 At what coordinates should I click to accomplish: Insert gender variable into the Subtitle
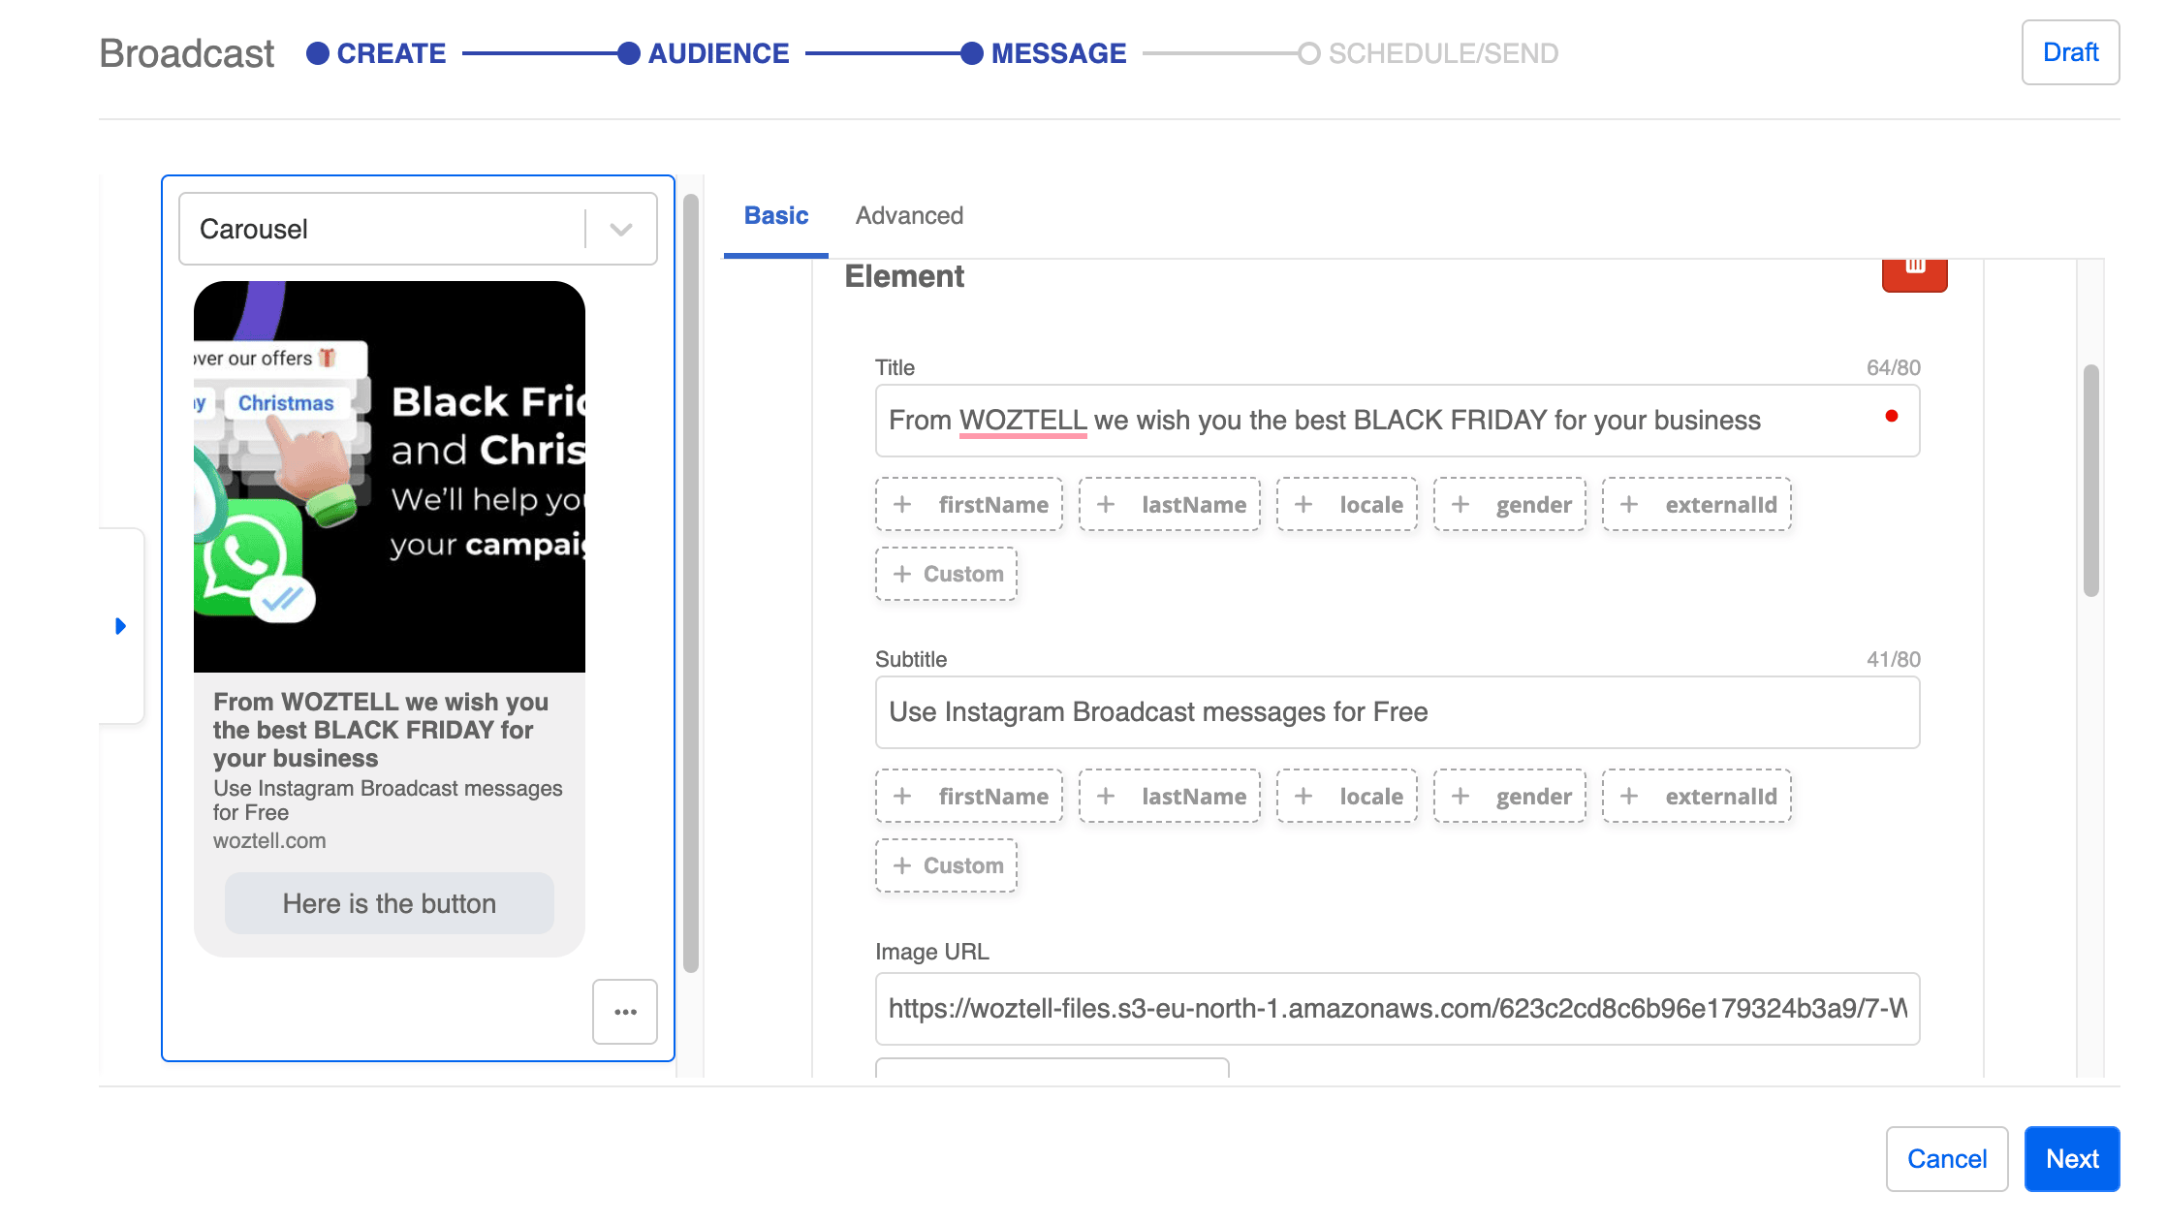click(x=1509, y=797)
